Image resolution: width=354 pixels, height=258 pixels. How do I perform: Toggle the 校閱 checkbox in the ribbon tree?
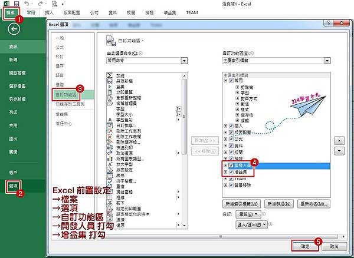pos(231,152)
